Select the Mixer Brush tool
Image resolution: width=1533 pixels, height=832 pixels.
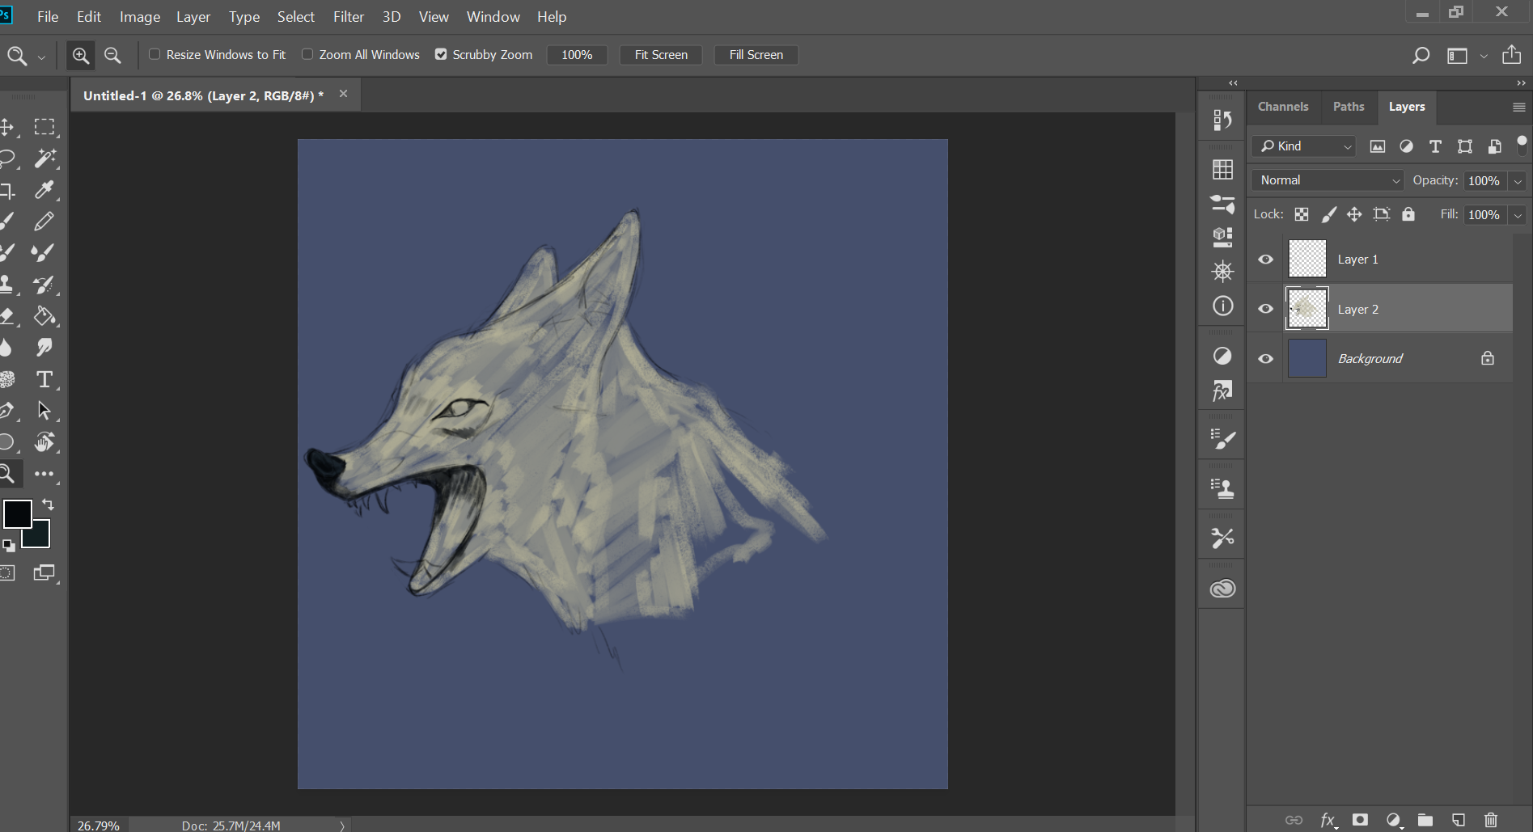point(44,252)
